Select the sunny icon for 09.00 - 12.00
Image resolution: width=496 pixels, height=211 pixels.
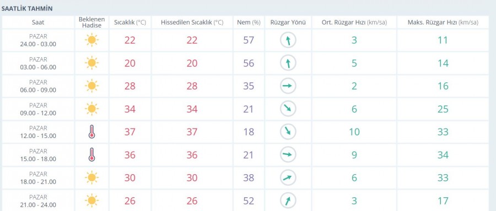91,109
